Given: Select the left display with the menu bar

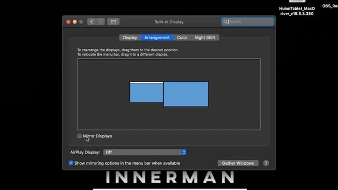Looking at the screenshot, I should [147, 93].
